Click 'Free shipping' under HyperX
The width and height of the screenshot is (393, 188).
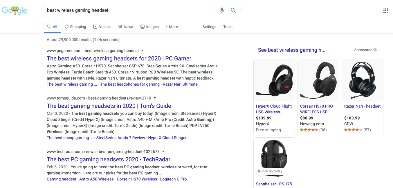268,130
